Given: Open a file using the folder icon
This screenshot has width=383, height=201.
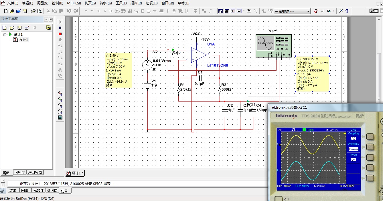Looking at the screenshot, I should (x=12, y=11).
